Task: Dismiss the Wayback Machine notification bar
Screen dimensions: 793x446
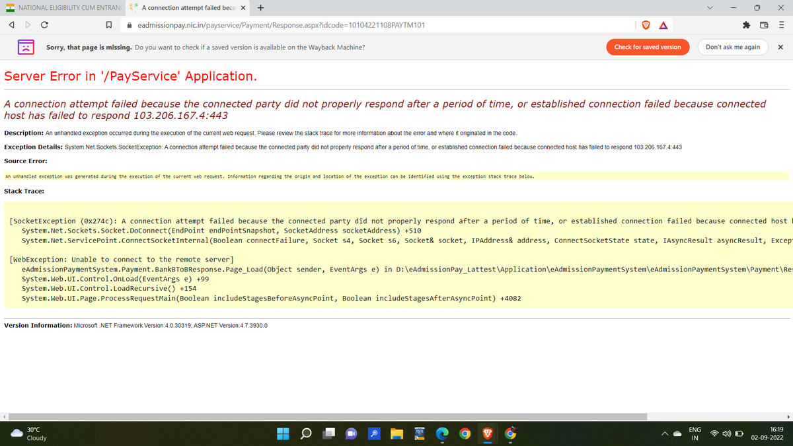Action: click(780, 47)
